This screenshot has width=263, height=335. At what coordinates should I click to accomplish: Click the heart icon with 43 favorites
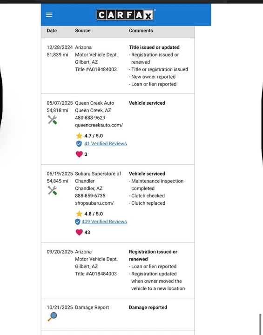coord(79,232)
